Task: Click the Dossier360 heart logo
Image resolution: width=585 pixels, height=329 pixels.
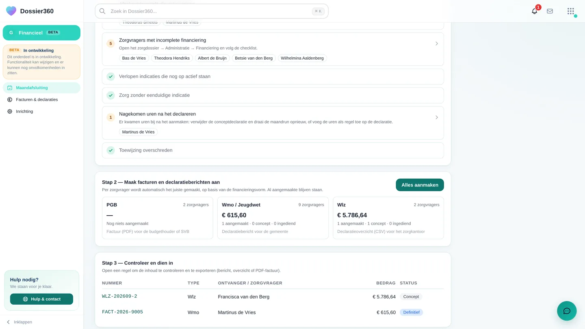Action: [11, 11]
